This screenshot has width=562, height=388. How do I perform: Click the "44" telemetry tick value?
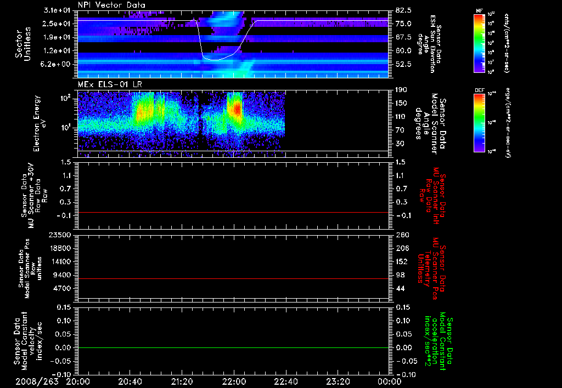[x=400, y=288]
